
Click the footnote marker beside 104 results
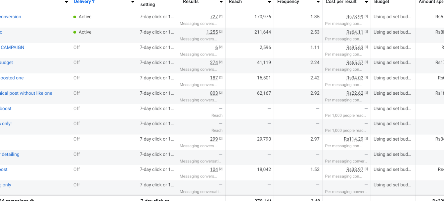point(221,169)
